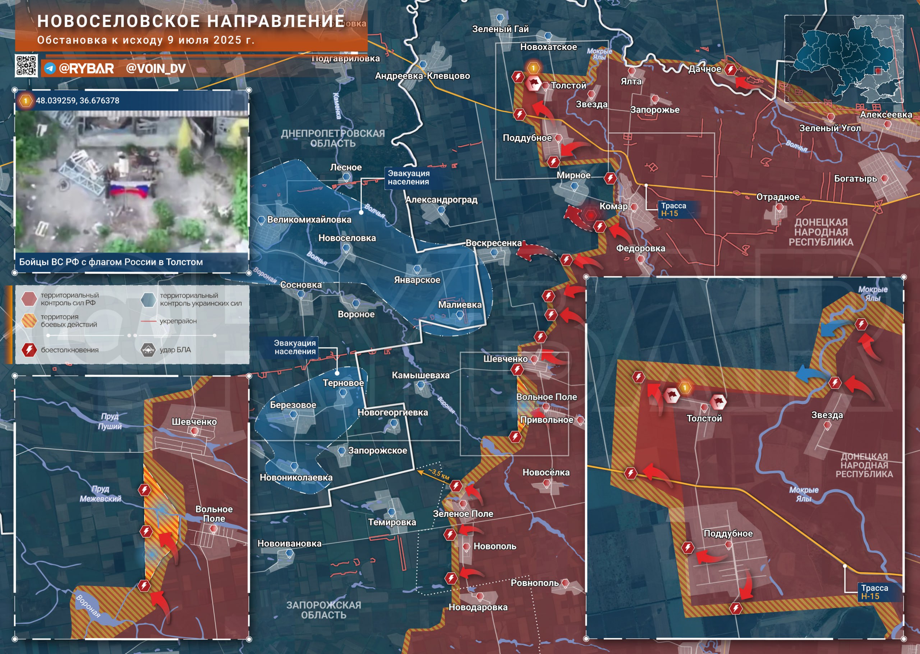Click the Январское label
The image size is (920, 654).
pyautogui.click(x=417, y=280)
